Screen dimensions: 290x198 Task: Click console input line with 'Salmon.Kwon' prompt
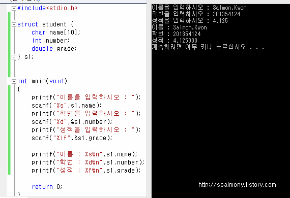pos(199,8)
